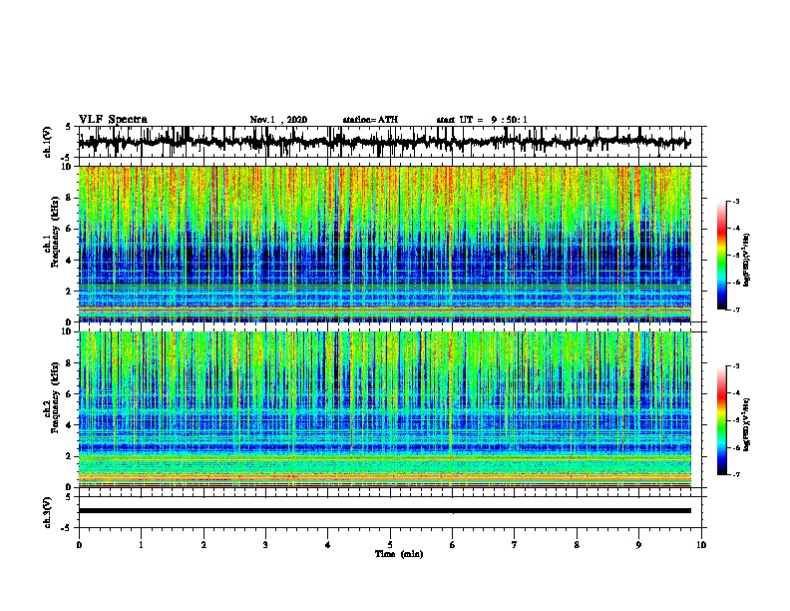Click the ch.3 flat black waveform bar
The width and height of the screenshot is (790, 611).
point(384,511)
